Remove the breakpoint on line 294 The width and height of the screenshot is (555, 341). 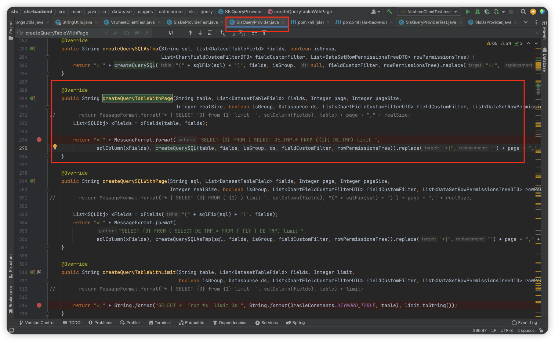coord(39,139)
